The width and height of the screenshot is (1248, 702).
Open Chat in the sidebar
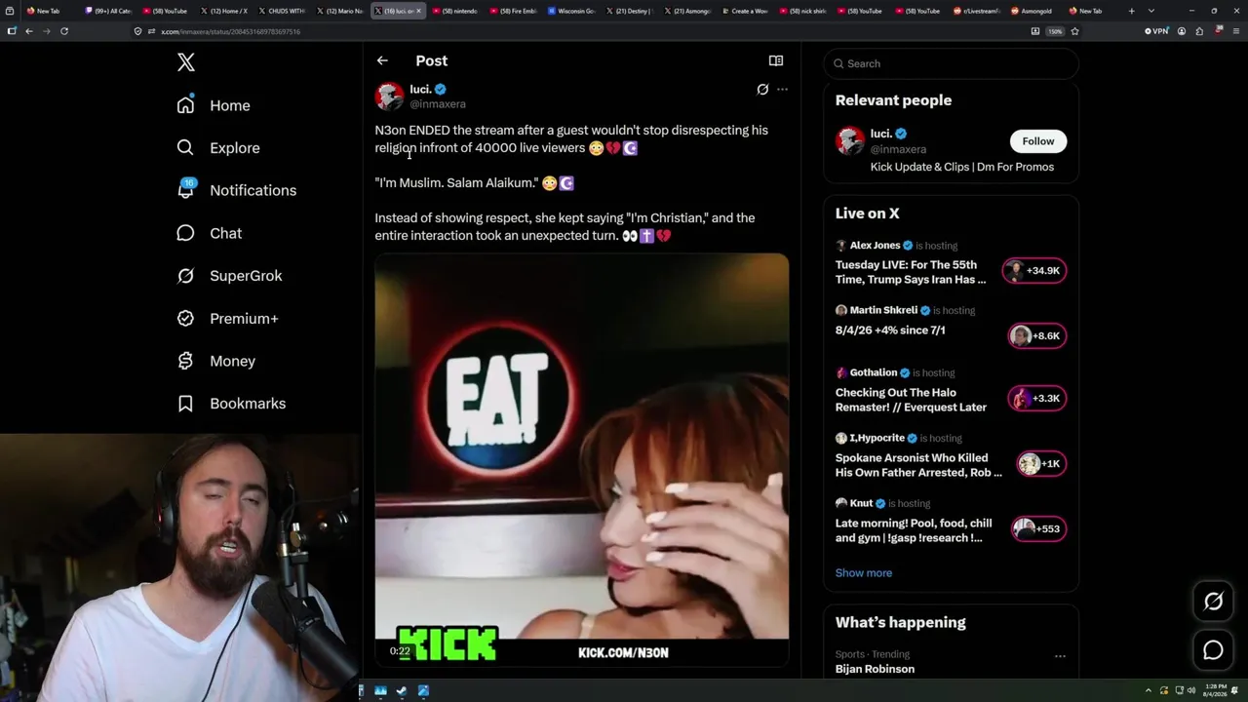click(x=209, y=233)
